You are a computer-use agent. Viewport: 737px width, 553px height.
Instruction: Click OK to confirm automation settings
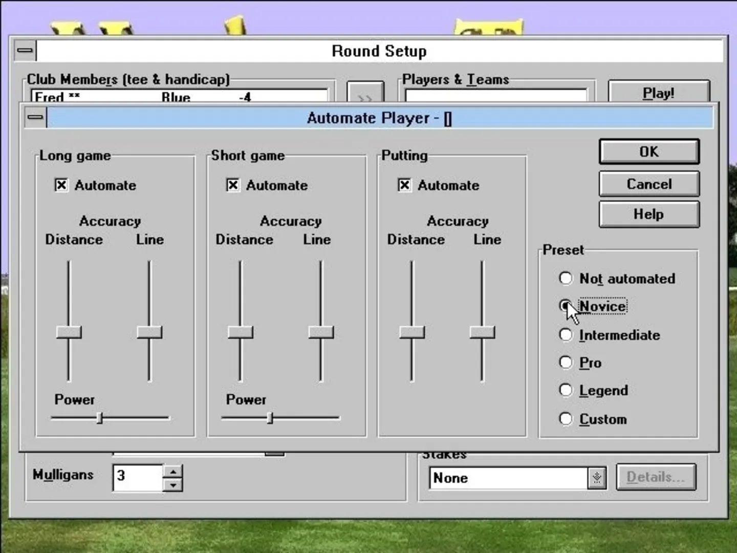pyautogui.click(x=649, y=152)
